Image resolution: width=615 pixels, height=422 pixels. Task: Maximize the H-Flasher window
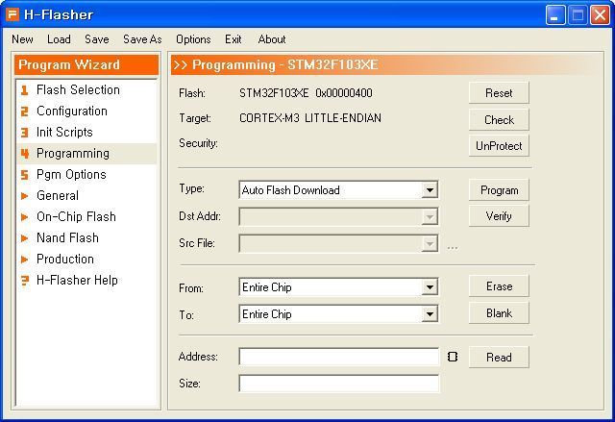(x=578, y=15)
